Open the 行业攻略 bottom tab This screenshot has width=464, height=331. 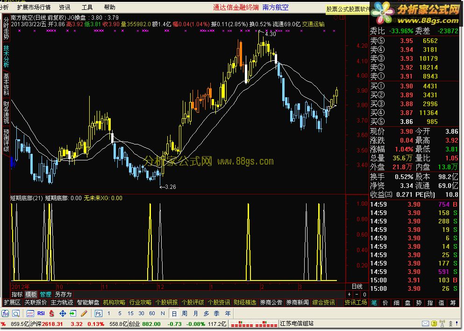click(x=140, y=302)
